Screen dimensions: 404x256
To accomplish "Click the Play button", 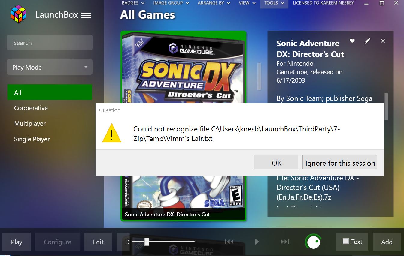I will click(x=17, y=242).
